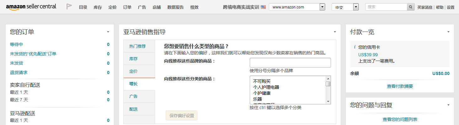The height and width of the screenshot is (125, 459).
Task: Click the credit card info icon
Action: 355,47
